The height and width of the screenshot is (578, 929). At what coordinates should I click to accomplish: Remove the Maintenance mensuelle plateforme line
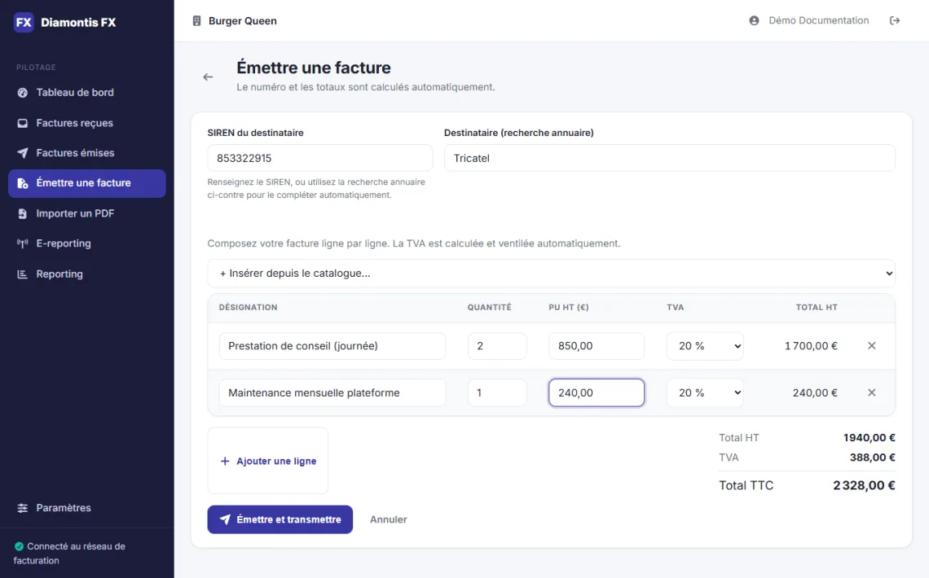coord(871,392)
